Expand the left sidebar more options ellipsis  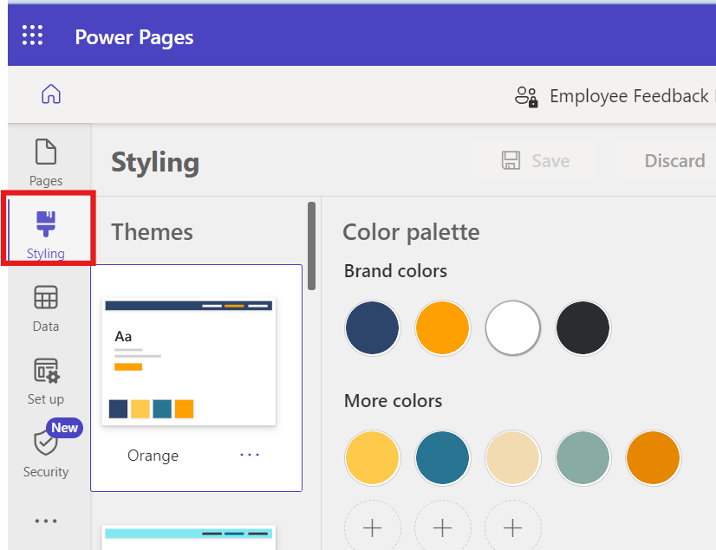point(46,521)
